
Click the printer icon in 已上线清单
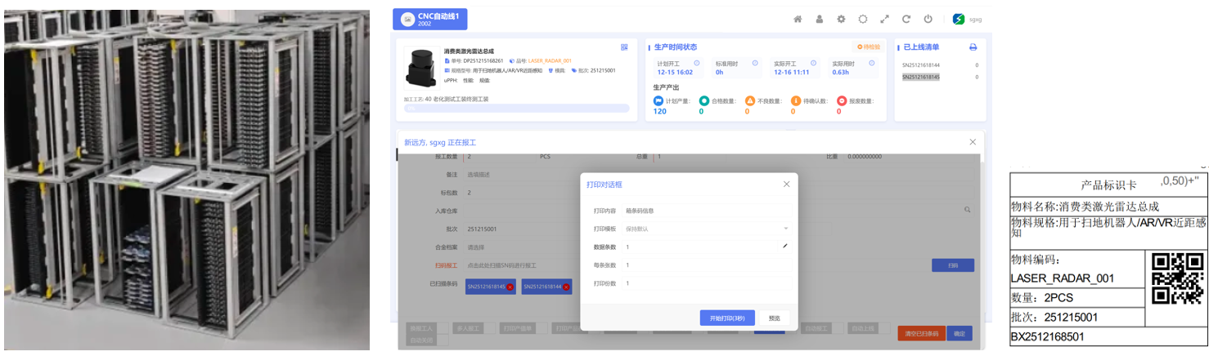[973, 47]
